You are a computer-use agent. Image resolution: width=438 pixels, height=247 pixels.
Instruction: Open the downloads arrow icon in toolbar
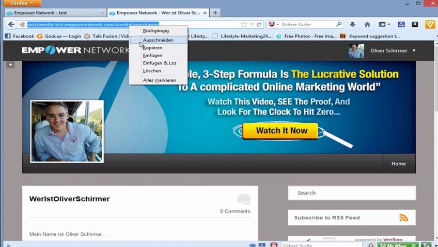point(352,24)
